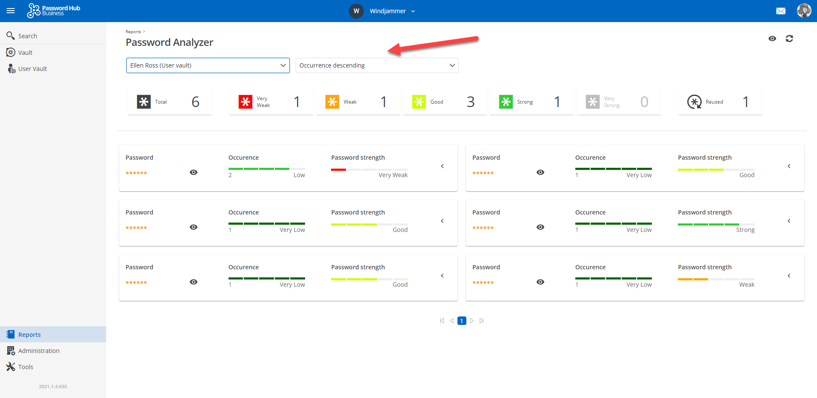This screenshot has height=398, width=817.
Task: Open the user profile avatar
Action: pos(804,11)
